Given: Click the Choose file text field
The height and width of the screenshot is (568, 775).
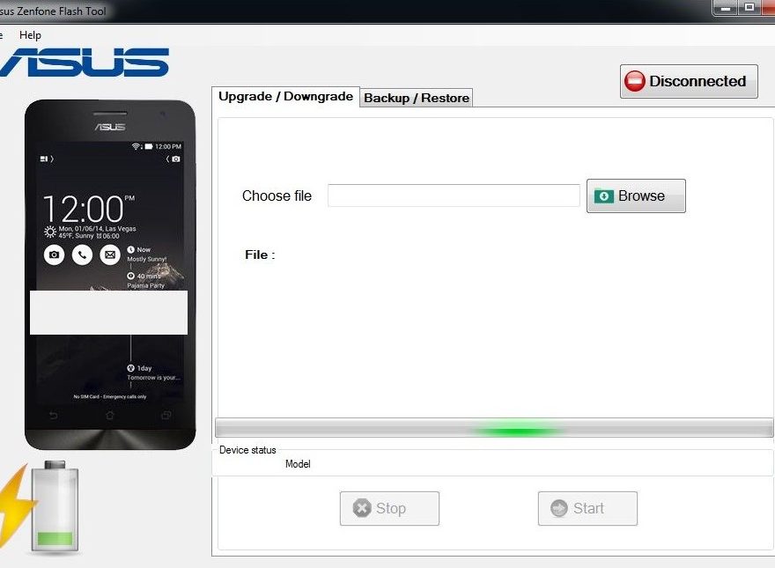Looking at the screenshot, I should click(x=454, y=195).
